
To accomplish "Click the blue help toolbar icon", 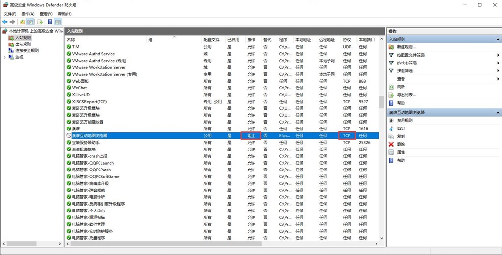I will (x=50, y=22).
